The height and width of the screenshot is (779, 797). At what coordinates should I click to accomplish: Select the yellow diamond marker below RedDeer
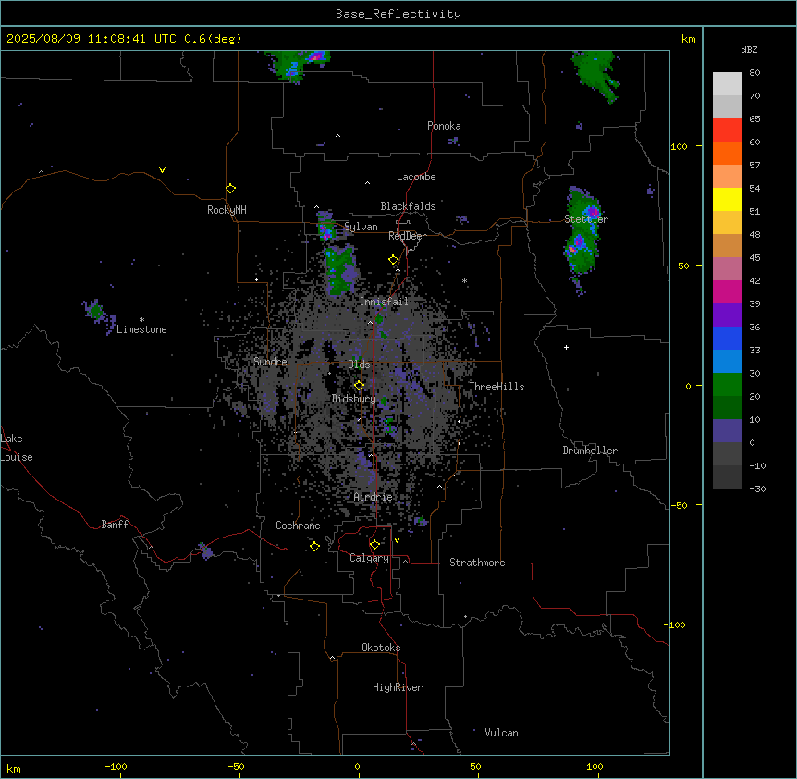point(394,260)
